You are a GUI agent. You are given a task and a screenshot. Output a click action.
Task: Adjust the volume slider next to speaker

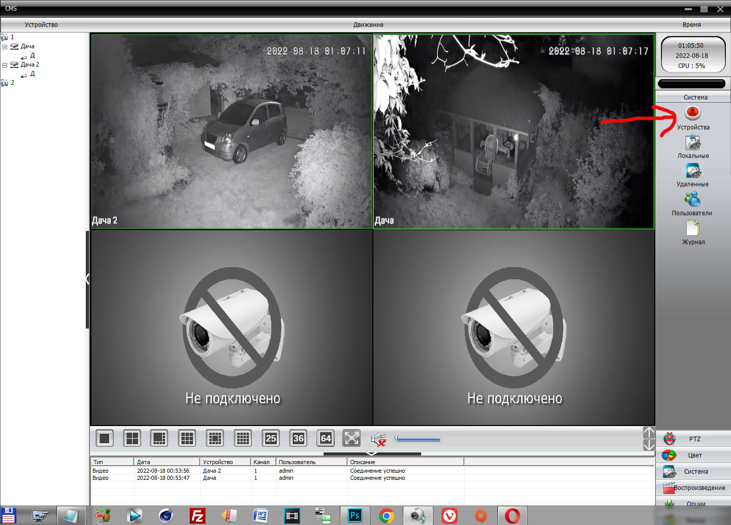(x=417, y=439)
